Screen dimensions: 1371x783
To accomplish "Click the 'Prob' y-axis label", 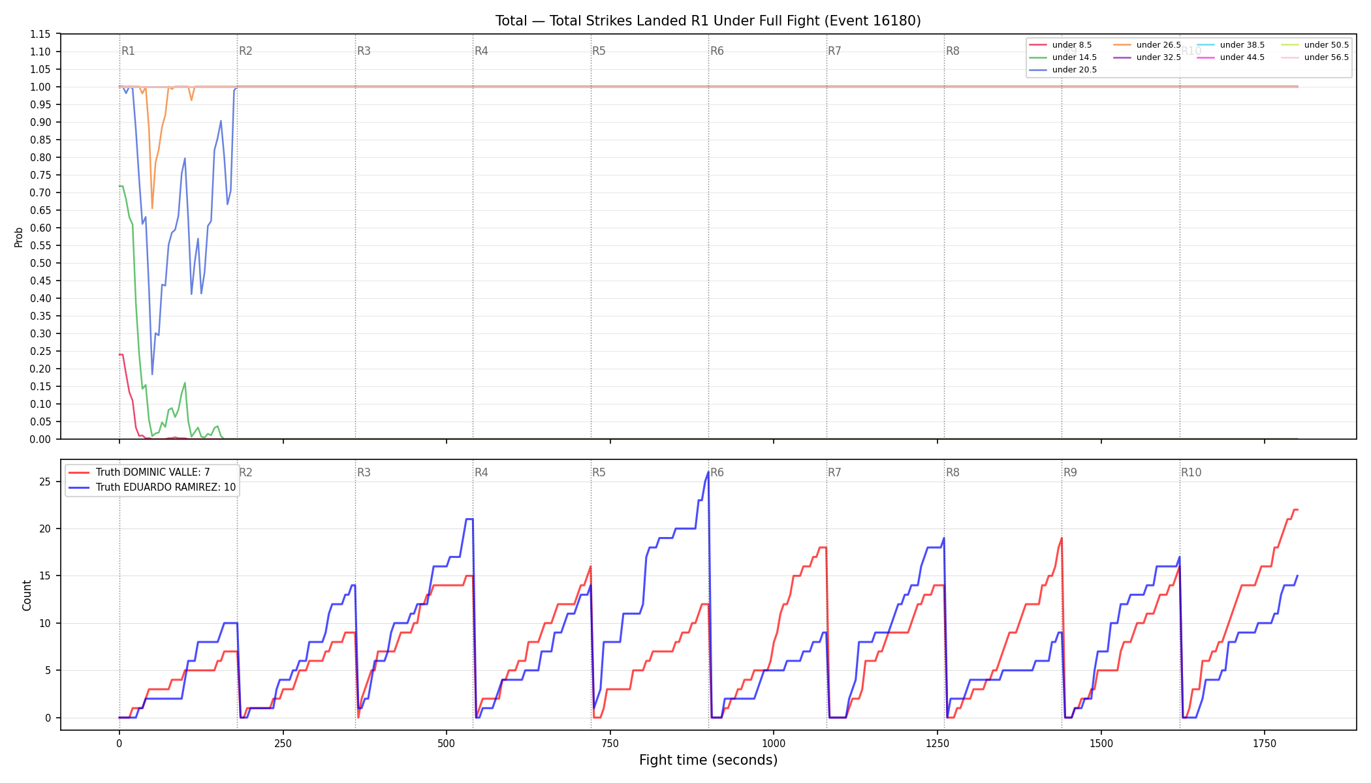I will pyautogui.click(x=19, y=237).
